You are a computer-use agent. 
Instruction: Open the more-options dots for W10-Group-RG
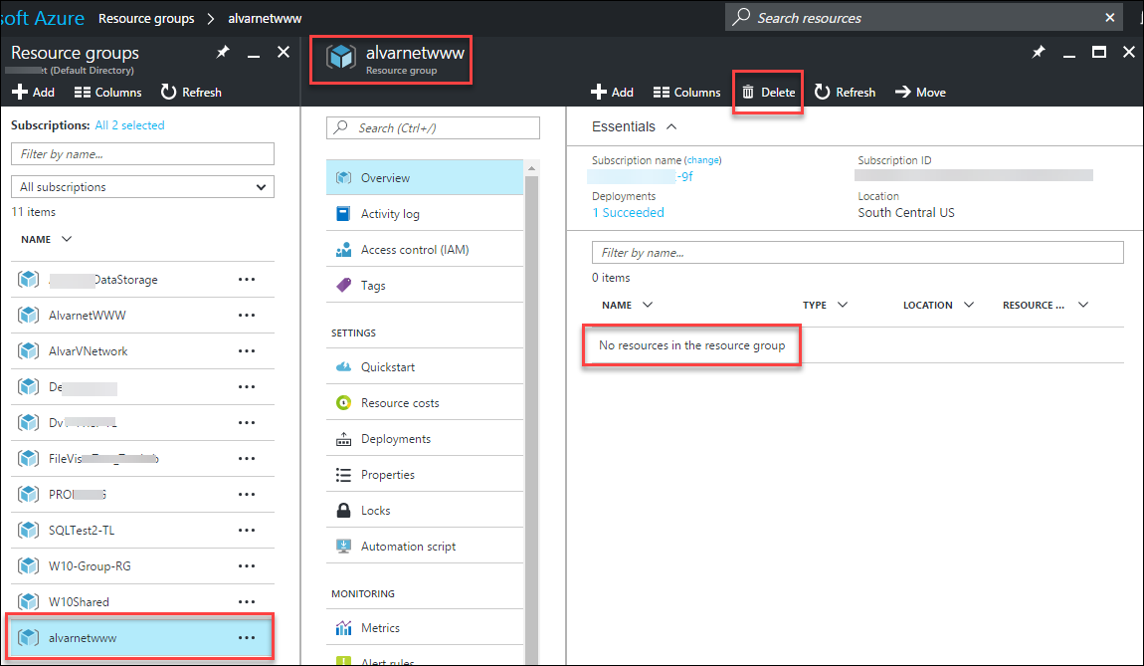pos(247,565)
